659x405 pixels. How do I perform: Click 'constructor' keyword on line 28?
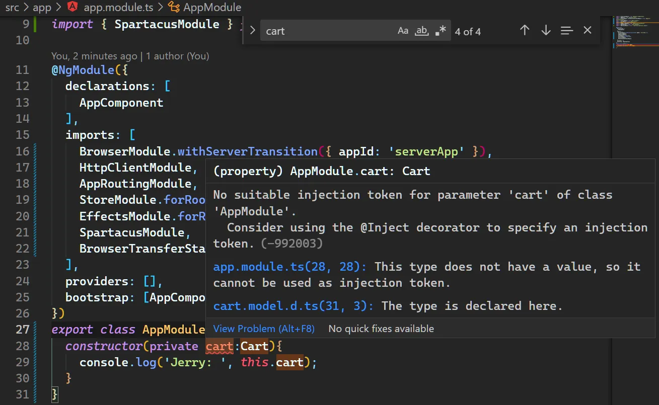pos(104,346)
